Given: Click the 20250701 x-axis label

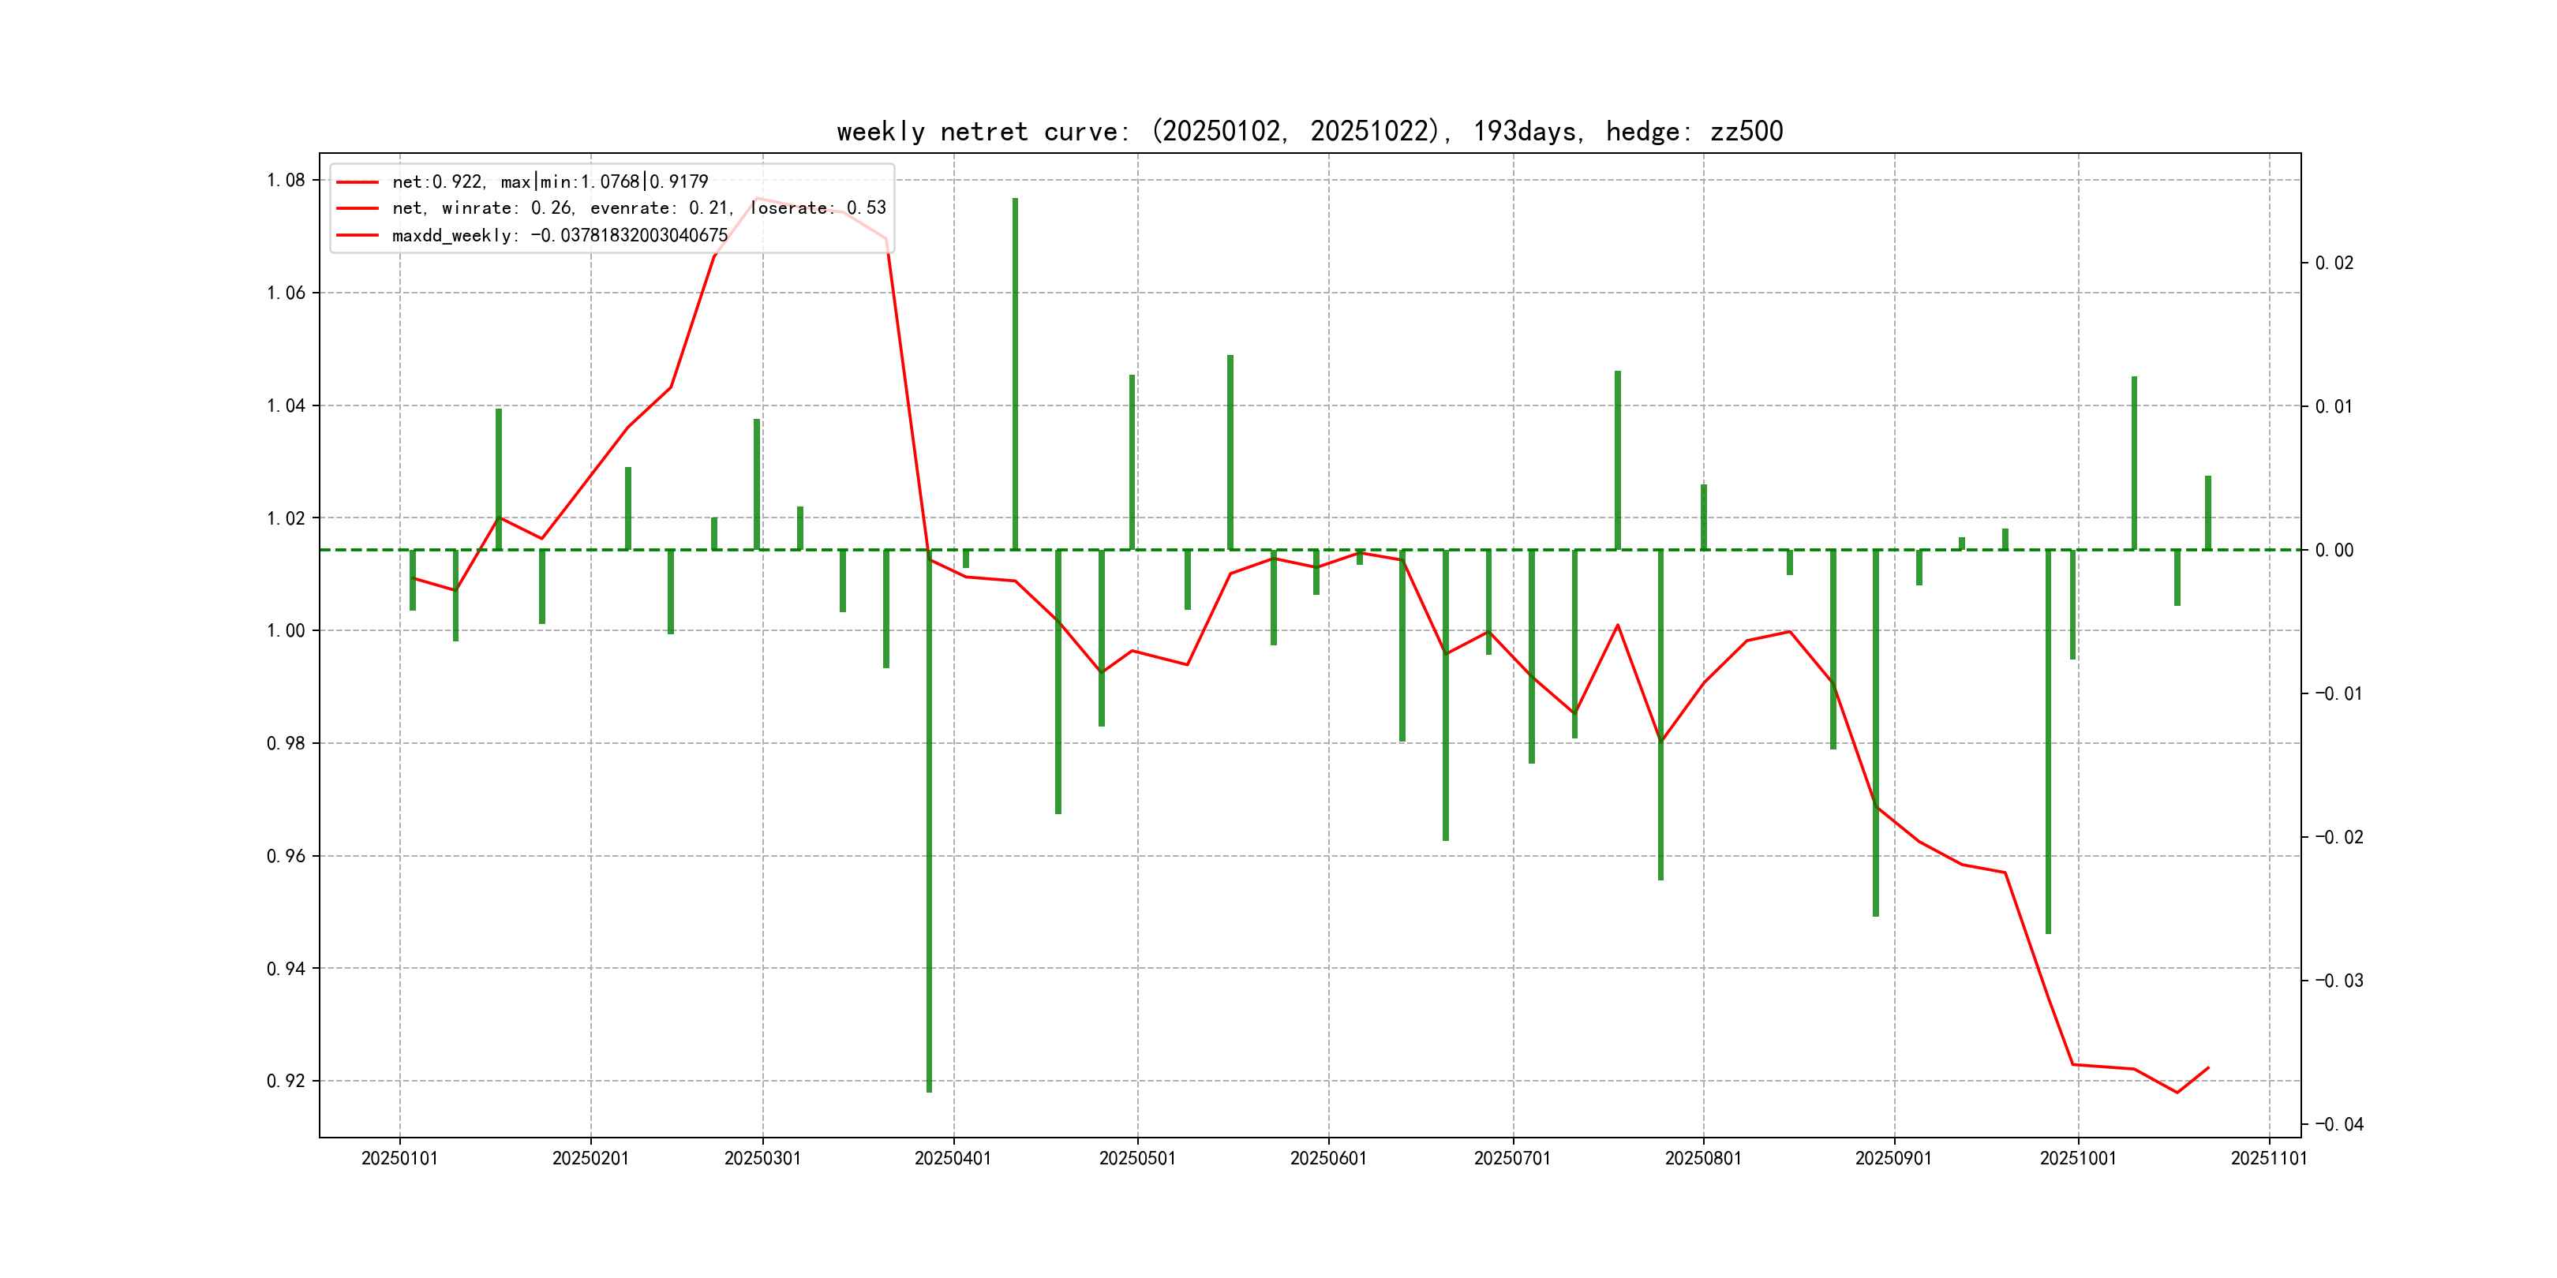Looking at the screenshot, I should pyautogui.click(x=1512, y=1158).
